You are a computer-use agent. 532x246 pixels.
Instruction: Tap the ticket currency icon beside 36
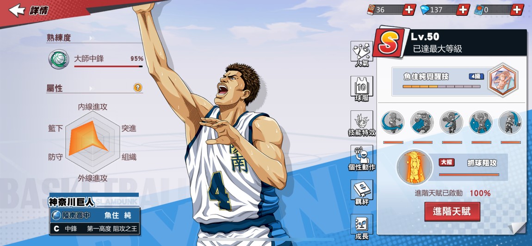[371, 10]
